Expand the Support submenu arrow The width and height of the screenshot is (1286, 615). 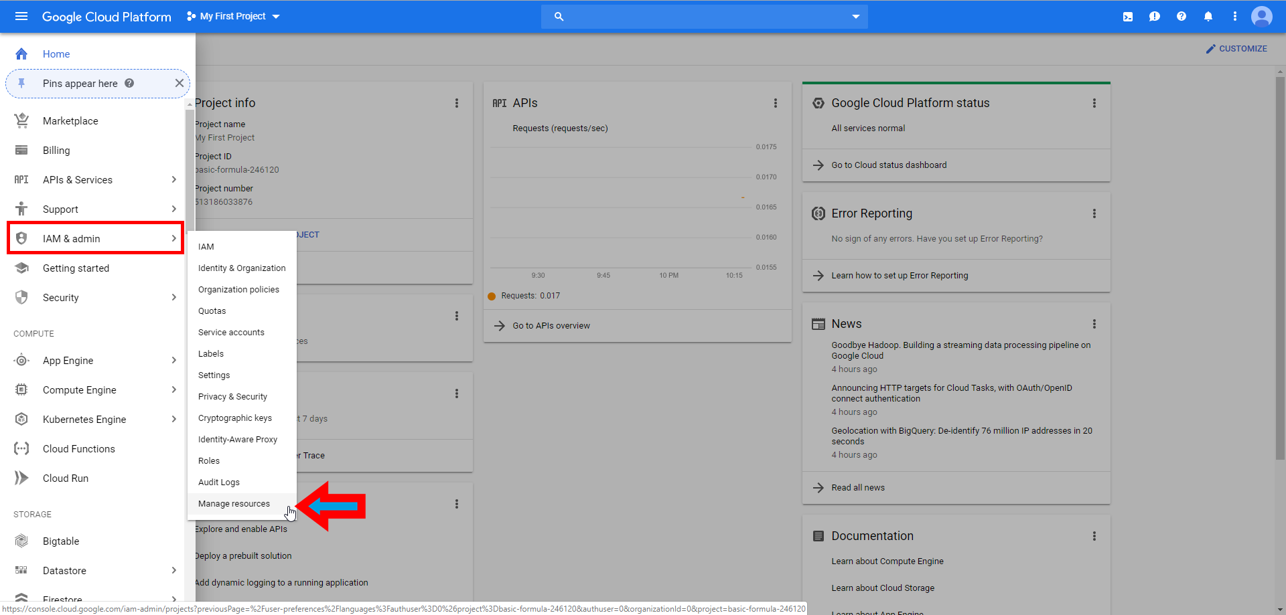coord(173,209)
